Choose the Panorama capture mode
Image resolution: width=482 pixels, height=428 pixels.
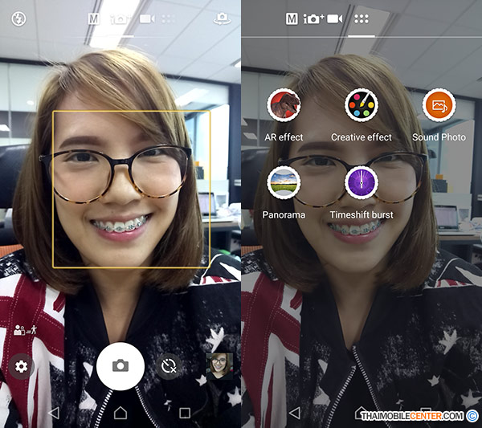284,183
